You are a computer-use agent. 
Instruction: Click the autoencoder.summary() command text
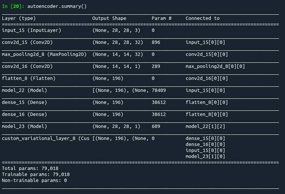coord(57,6)
